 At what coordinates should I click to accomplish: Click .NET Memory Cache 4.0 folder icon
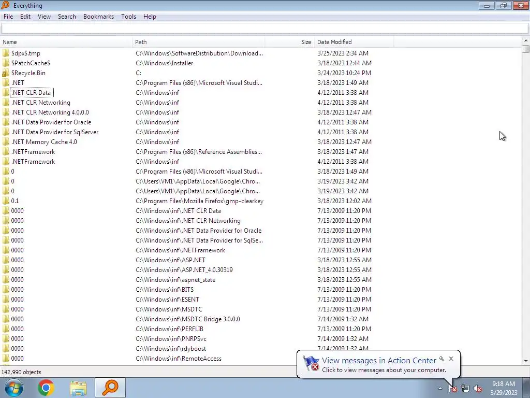coord(6,142)
